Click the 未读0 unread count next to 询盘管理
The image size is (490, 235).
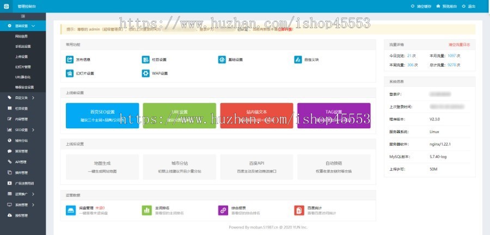[x=100, y=208]
